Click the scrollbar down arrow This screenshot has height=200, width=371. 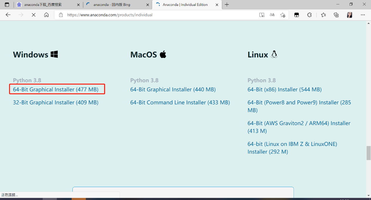(x=369, y=195)
